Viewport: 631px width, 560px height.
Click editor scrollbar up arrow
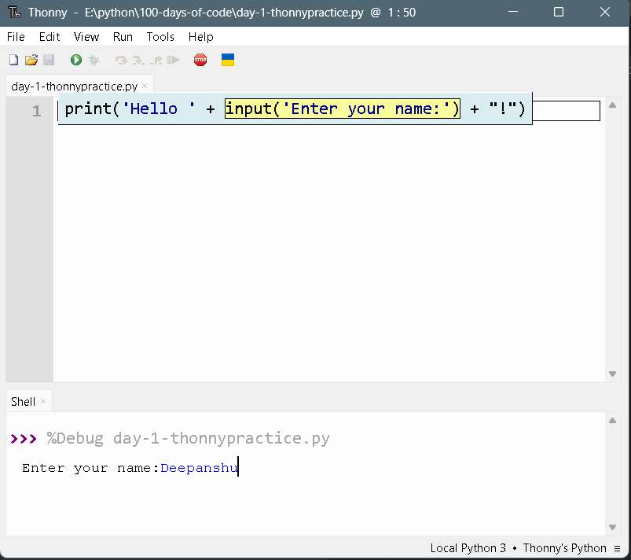click(612, 105)
